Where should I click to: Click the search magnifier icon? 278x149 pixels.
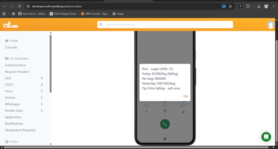click(101, 24)
